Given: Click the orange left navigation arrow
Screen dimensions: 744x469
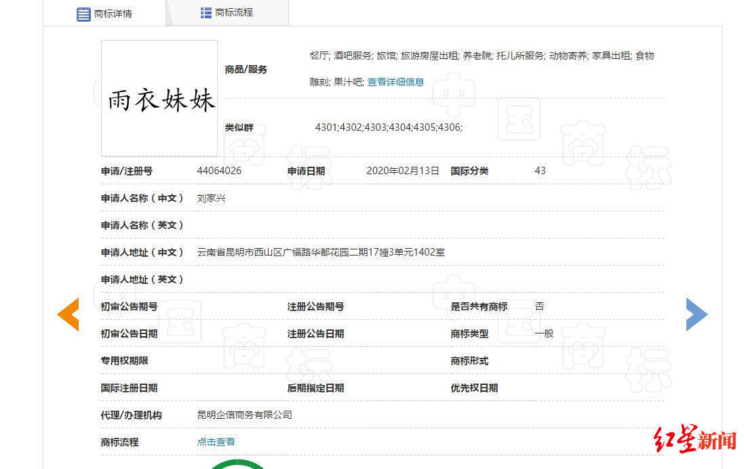Looking at the screenshot, I should (x=68, y=314).
